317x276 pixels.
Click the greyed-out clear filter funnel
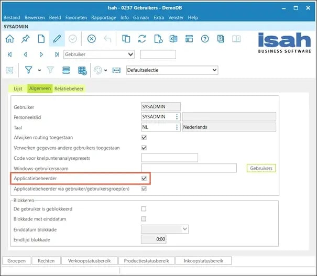click(50, 70)
